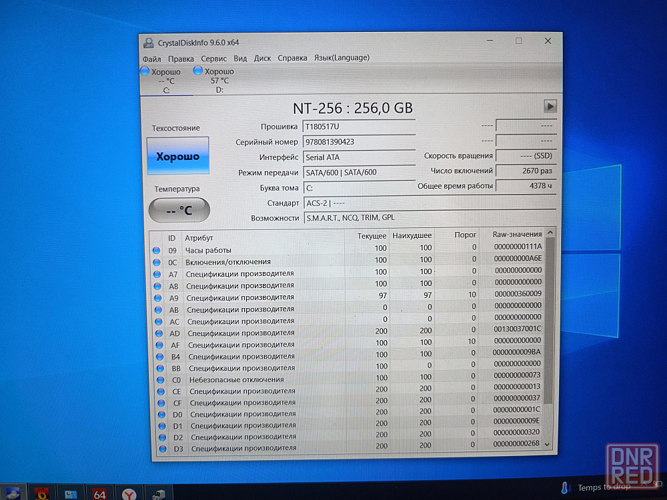667x500 pixels.
Task: Click the SATA/600 transfer mode field
Action: pos(359,172)
